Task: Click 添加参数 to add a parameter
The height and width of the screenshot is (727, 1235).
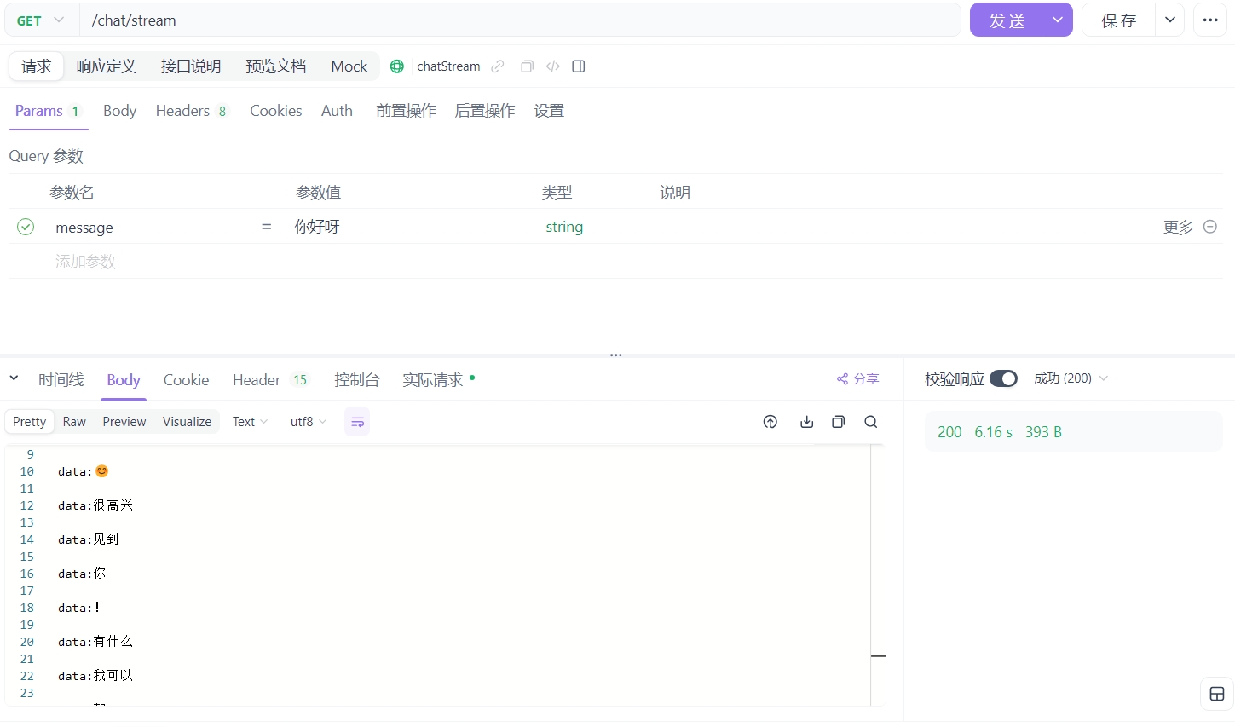Action: pos(84,261)
